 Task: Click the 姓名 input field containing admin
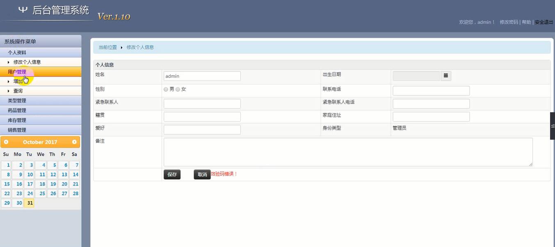(x=202, y=76)
